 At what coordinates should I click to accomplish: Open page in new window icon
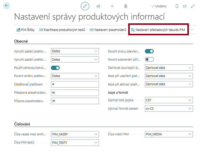185,6
